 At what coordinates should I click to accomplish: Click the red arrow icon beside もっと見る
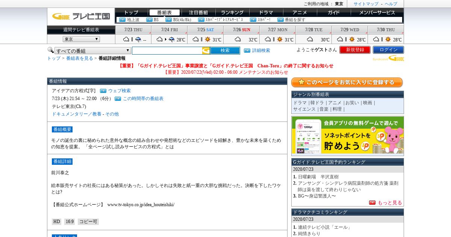coord(372,202)
